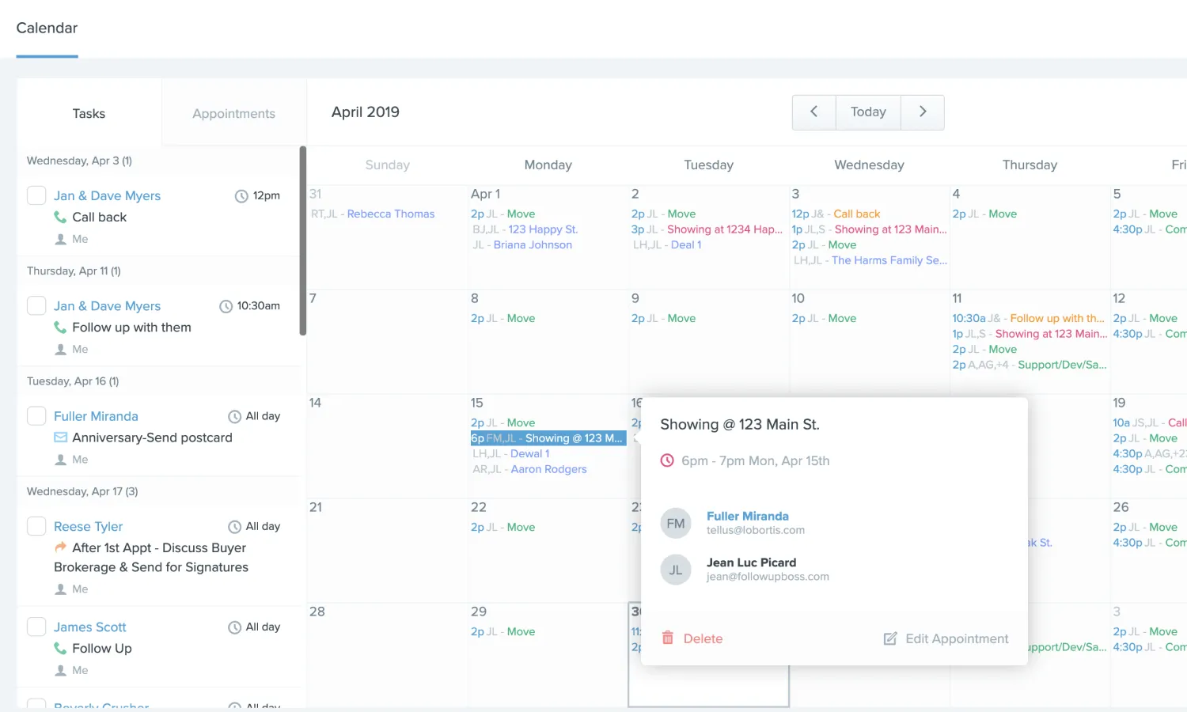Check the Jan & Dave Myers Call back task
Screen dimensions: 1187x712
36,195
